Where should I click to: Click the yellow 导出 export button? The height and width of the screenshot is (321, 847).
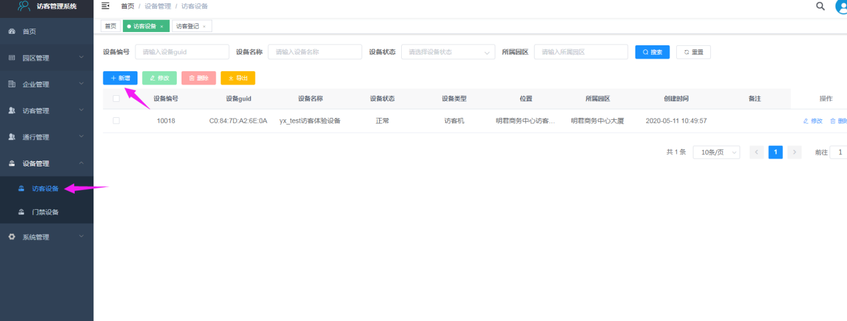coord(238,78)
